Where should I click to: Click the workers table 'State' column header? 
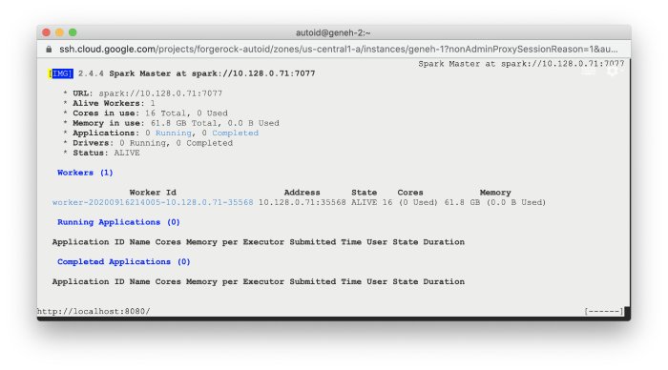tap(364, 193)
